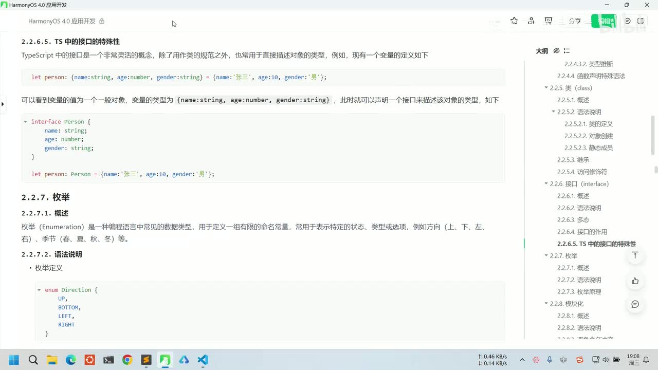Viewport: 658px width, 370px height.
Task: Go to 2.2.7.2. 语法说明 in outline
Action: tap(579, 280)
